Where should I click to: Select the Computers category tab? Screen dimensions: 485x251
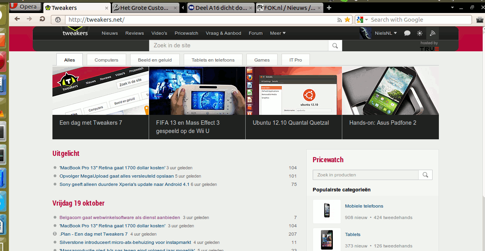click(x=106, y=60)
